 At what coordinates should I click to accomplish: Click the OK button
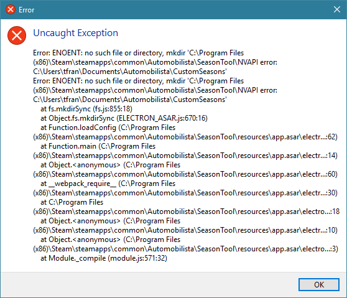pos(318,284)
